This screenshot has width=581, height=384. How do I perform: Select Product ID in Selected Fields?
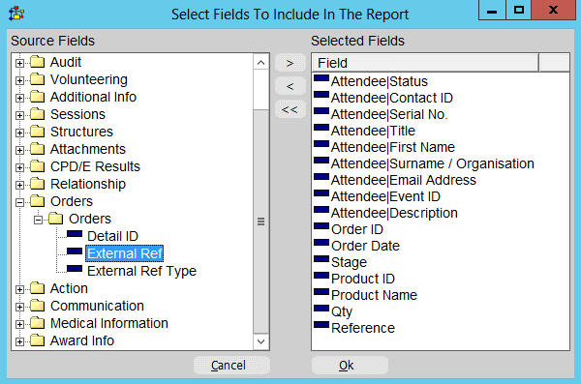[363, 279]
